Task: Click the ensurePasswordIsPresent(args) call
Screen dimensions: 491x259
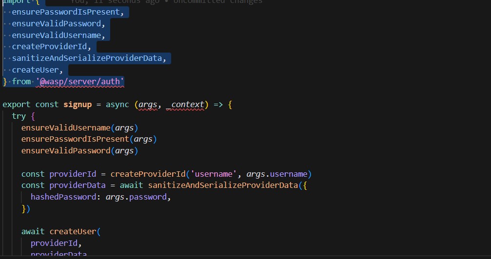Action: (x=89, y=139)
